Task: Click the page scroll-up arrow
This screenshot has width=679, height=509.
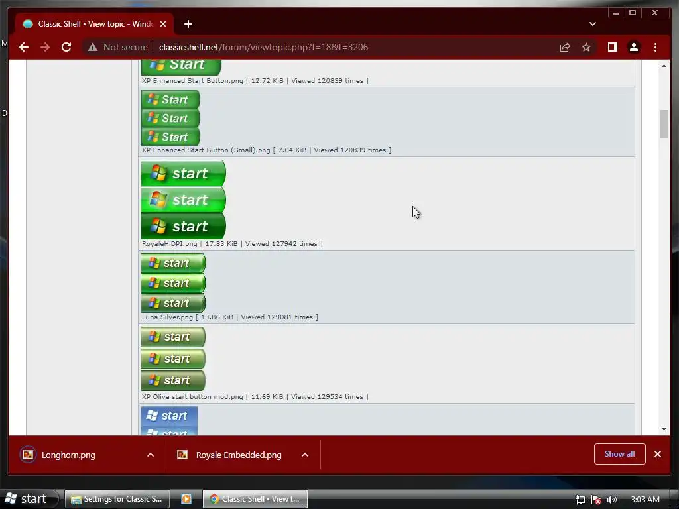Action: click(x=664, y=66)
